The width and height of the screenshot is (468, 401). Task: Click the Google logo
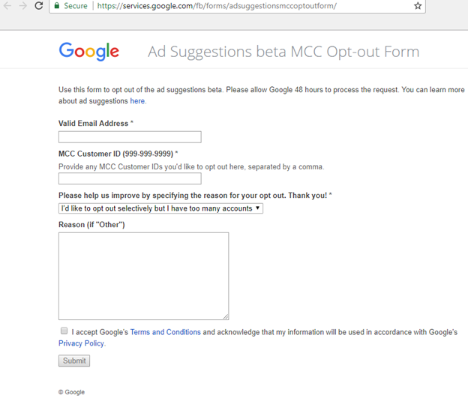coord(88,51)
